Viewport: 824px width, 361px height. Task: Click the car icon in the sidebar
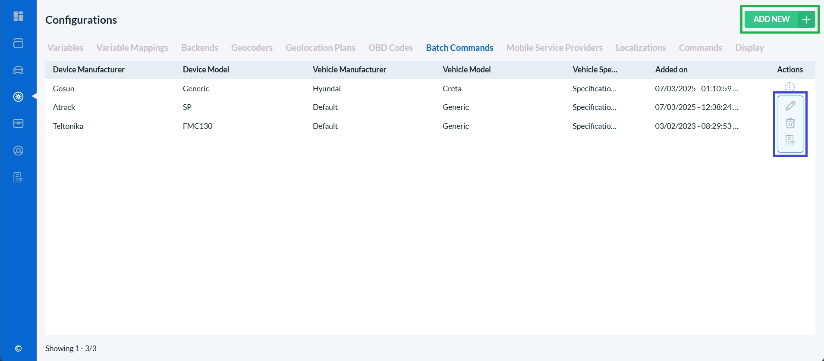click(18, 70)
